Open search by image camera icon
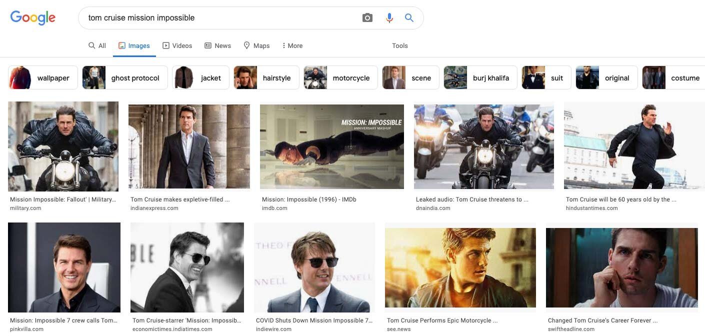This screenshot has height=336, width=705. 367,18
